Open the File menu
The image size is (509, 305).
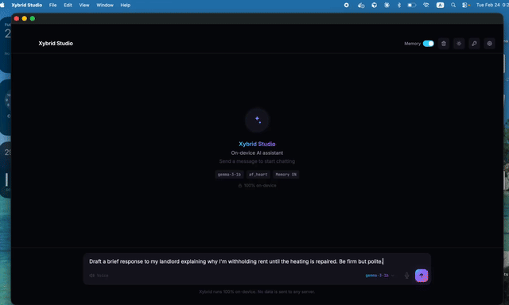point(52,6)
